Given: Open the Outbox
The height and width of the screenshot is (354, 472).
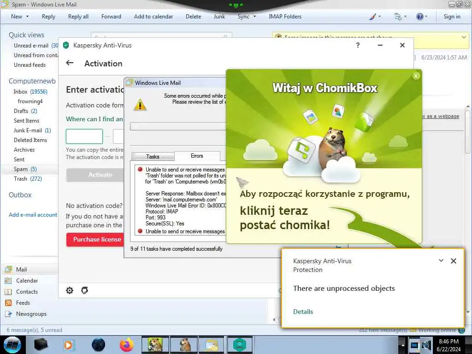Looking at the screenshot, I should tap(20, 195).
